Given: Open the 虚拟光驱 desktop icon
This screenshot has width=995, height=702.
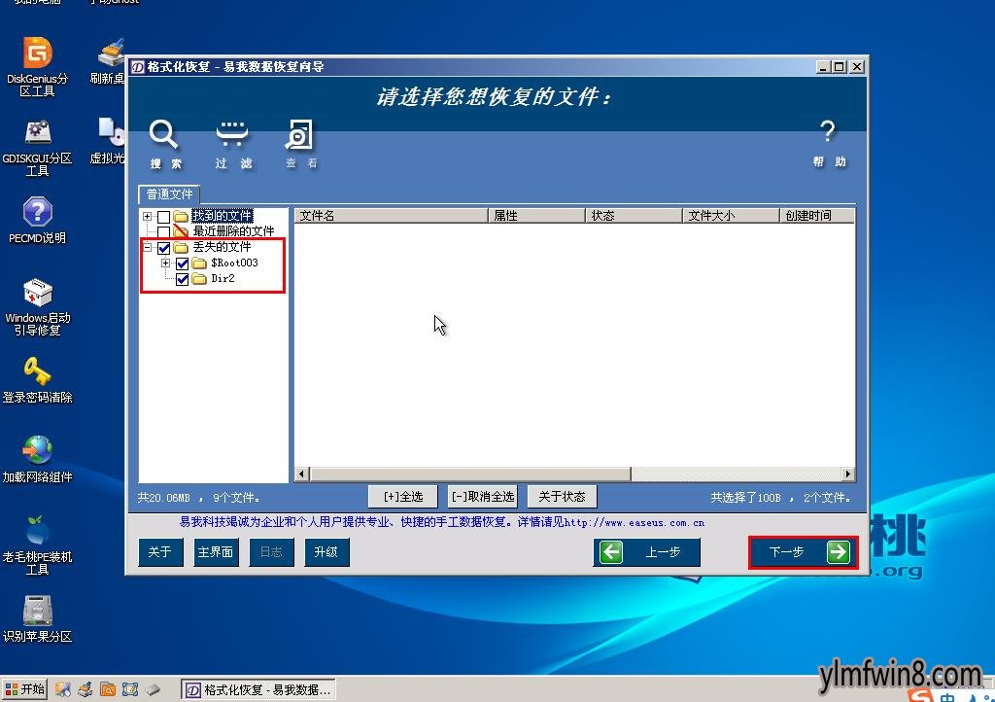Looking at the screenshot, I should click(108, 141).
